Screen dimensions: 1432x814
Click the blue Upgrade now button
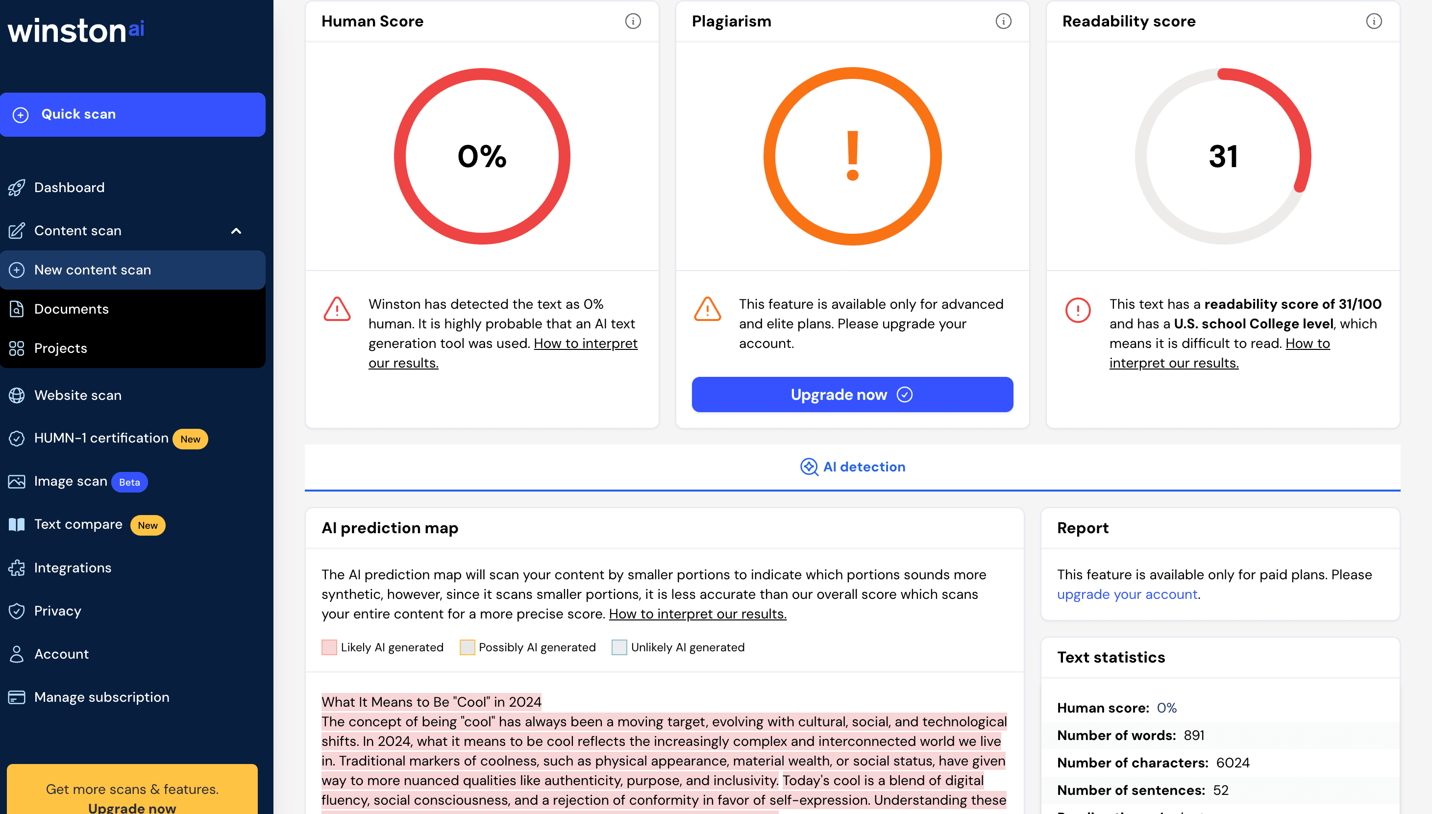[x=852, y=395]
